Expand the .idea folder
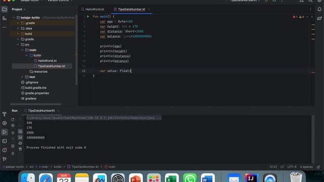324x182 pixels. (x=18, y=28)
